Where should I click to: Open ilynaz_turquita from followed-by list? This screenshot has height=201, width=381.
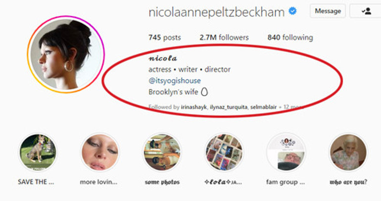(229, 107)
